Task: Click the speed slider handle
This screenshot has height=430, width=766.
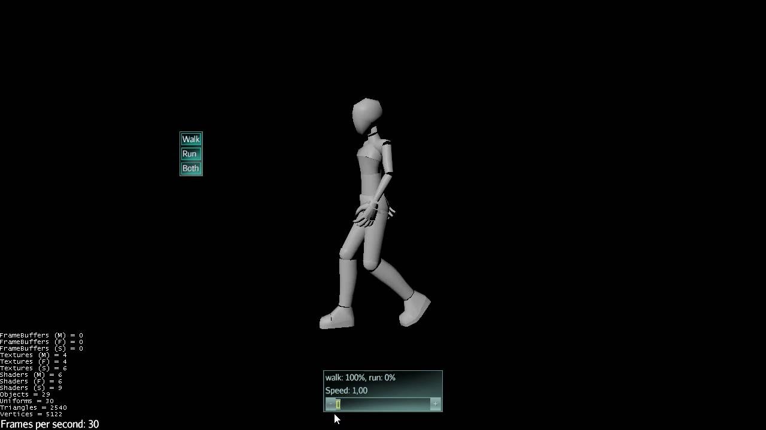Action: coord(338,404)
